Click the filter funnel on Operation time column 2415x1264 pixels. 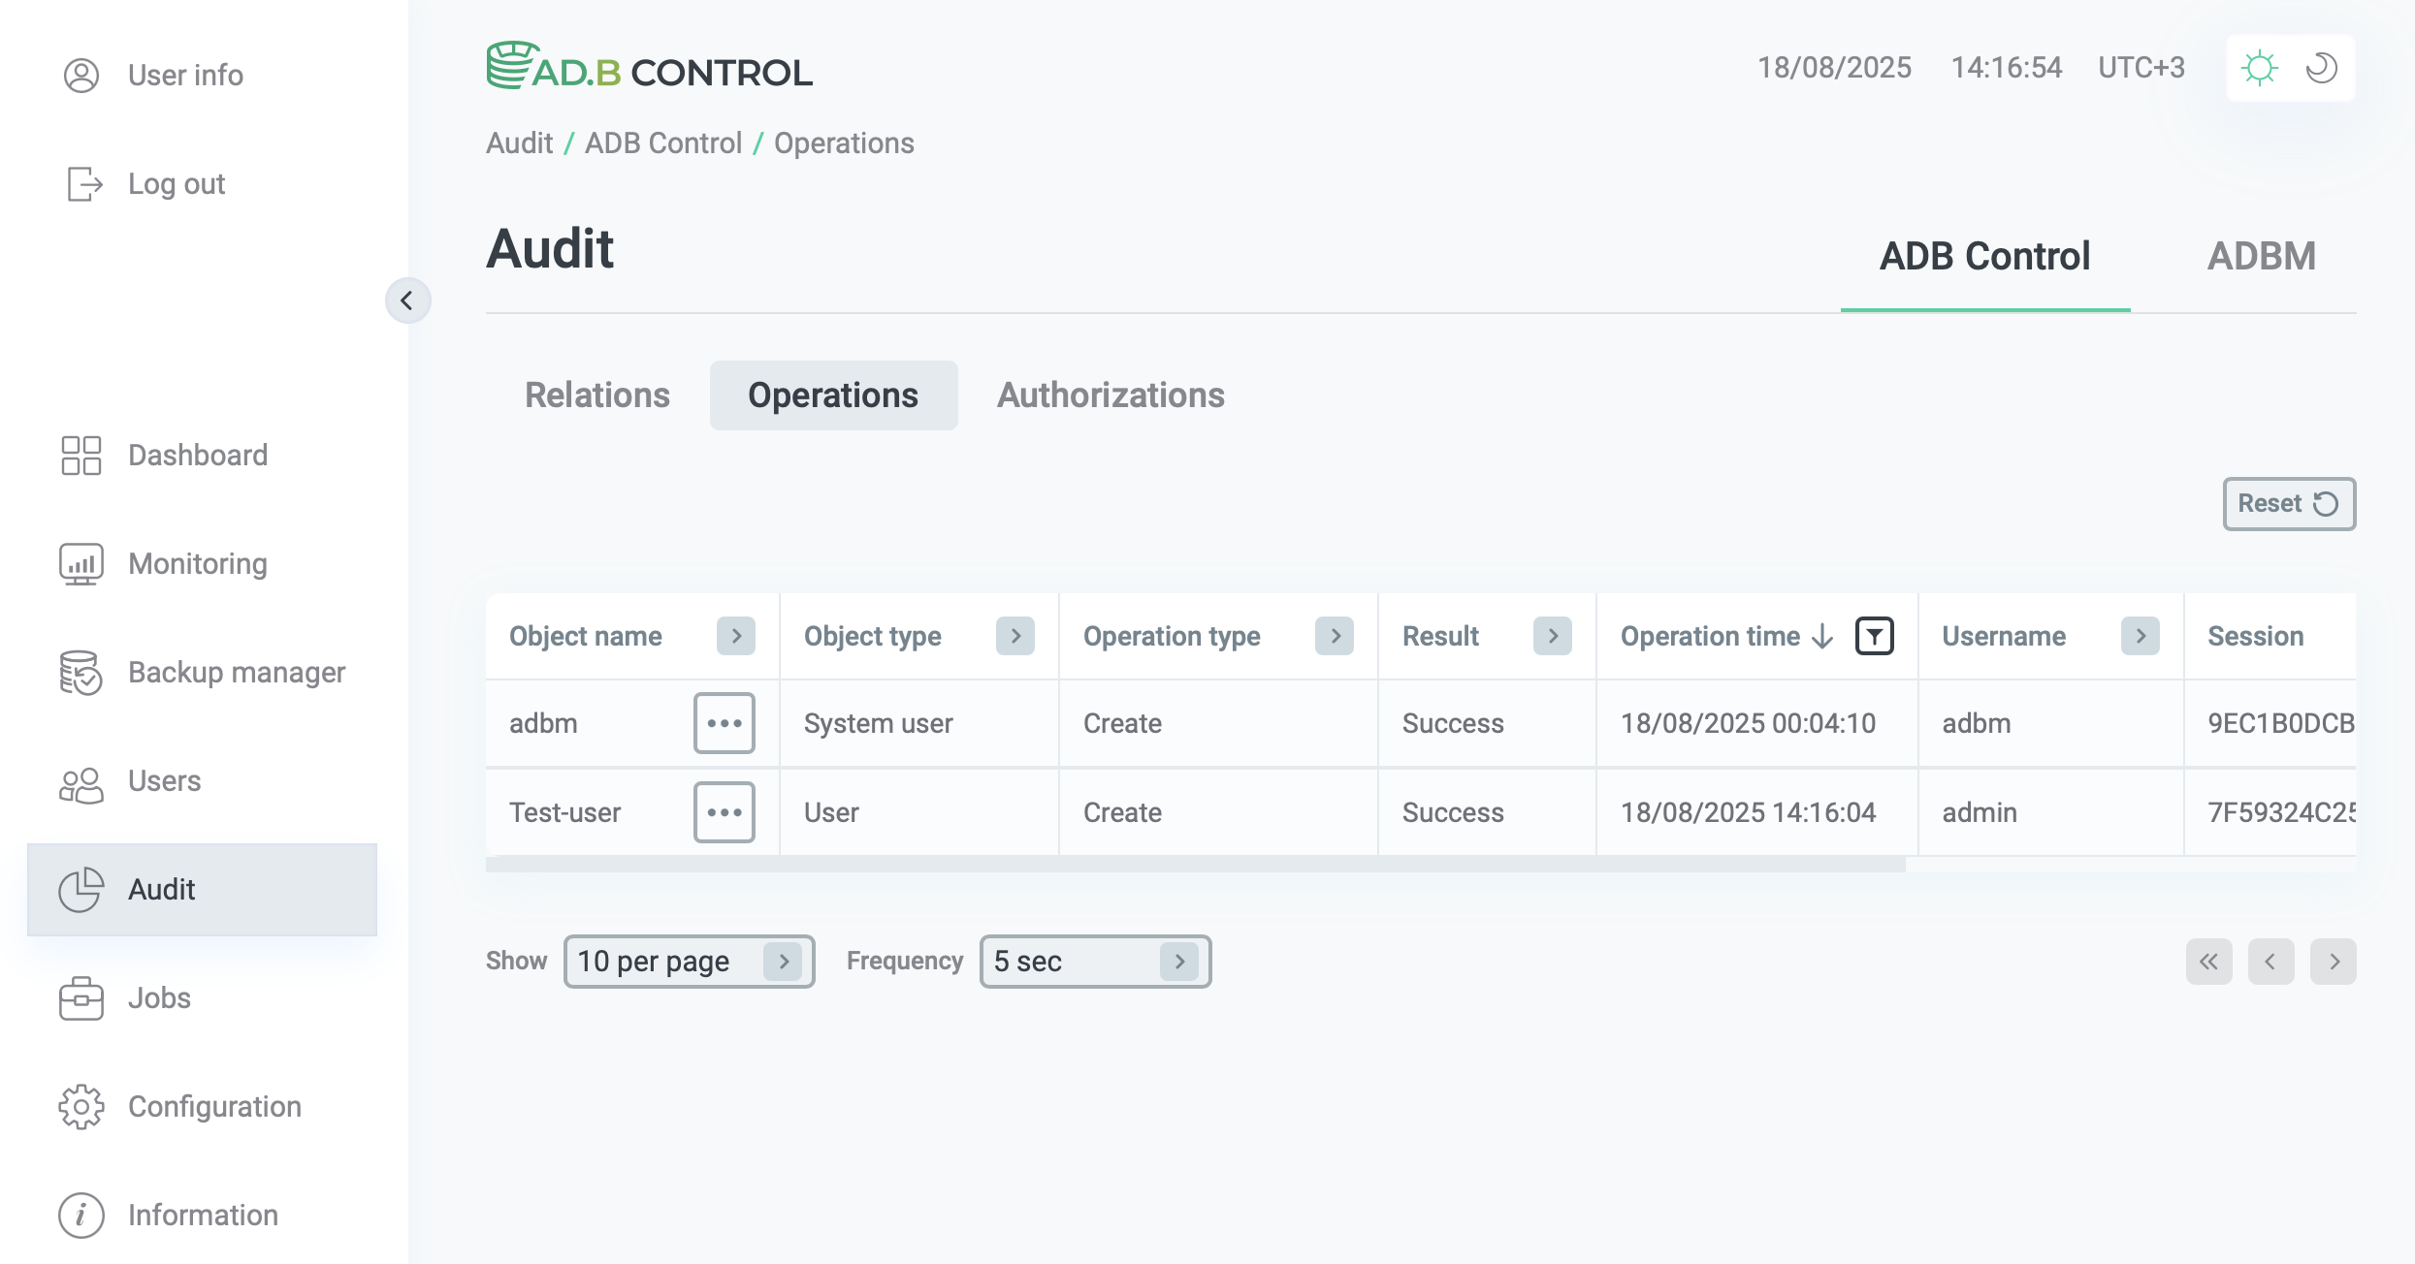[1875, 636]
